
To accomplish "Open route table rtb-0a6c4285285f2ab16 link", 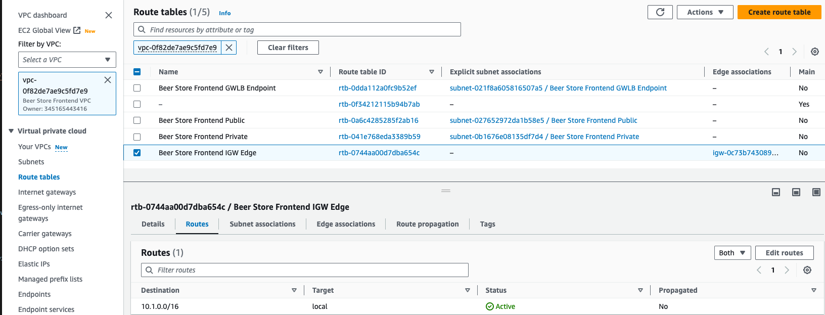I will (x=378, y=120).
